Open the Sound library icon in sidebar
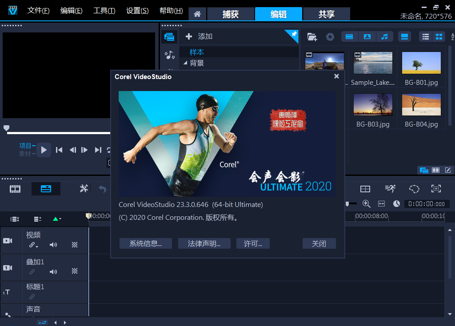This screenshot has width=455, height=326. pos(169,55)
